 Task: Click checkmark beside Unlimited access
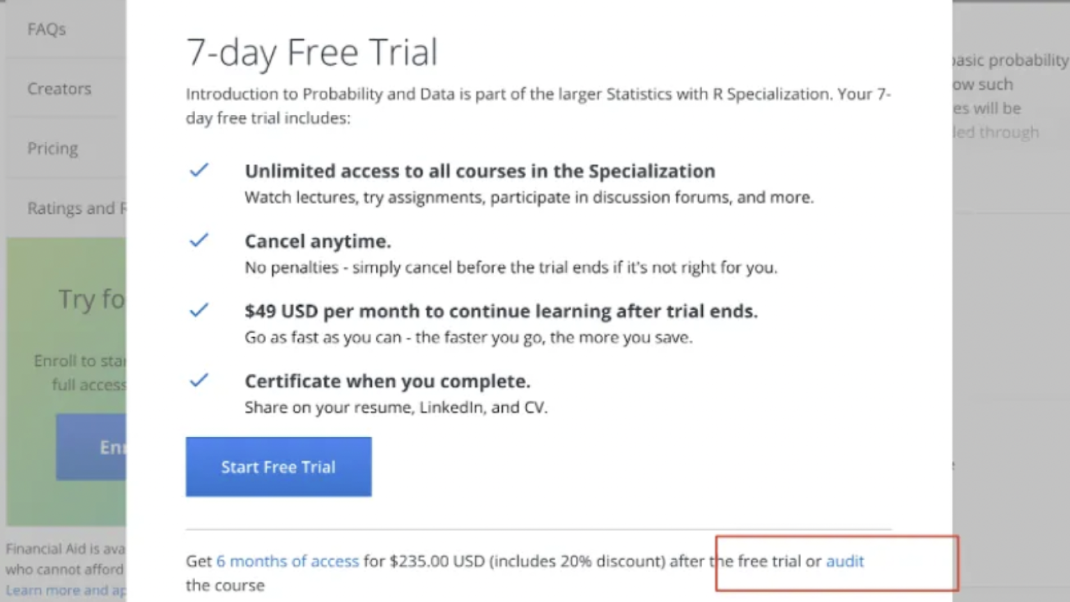click(x=199, y=170)
